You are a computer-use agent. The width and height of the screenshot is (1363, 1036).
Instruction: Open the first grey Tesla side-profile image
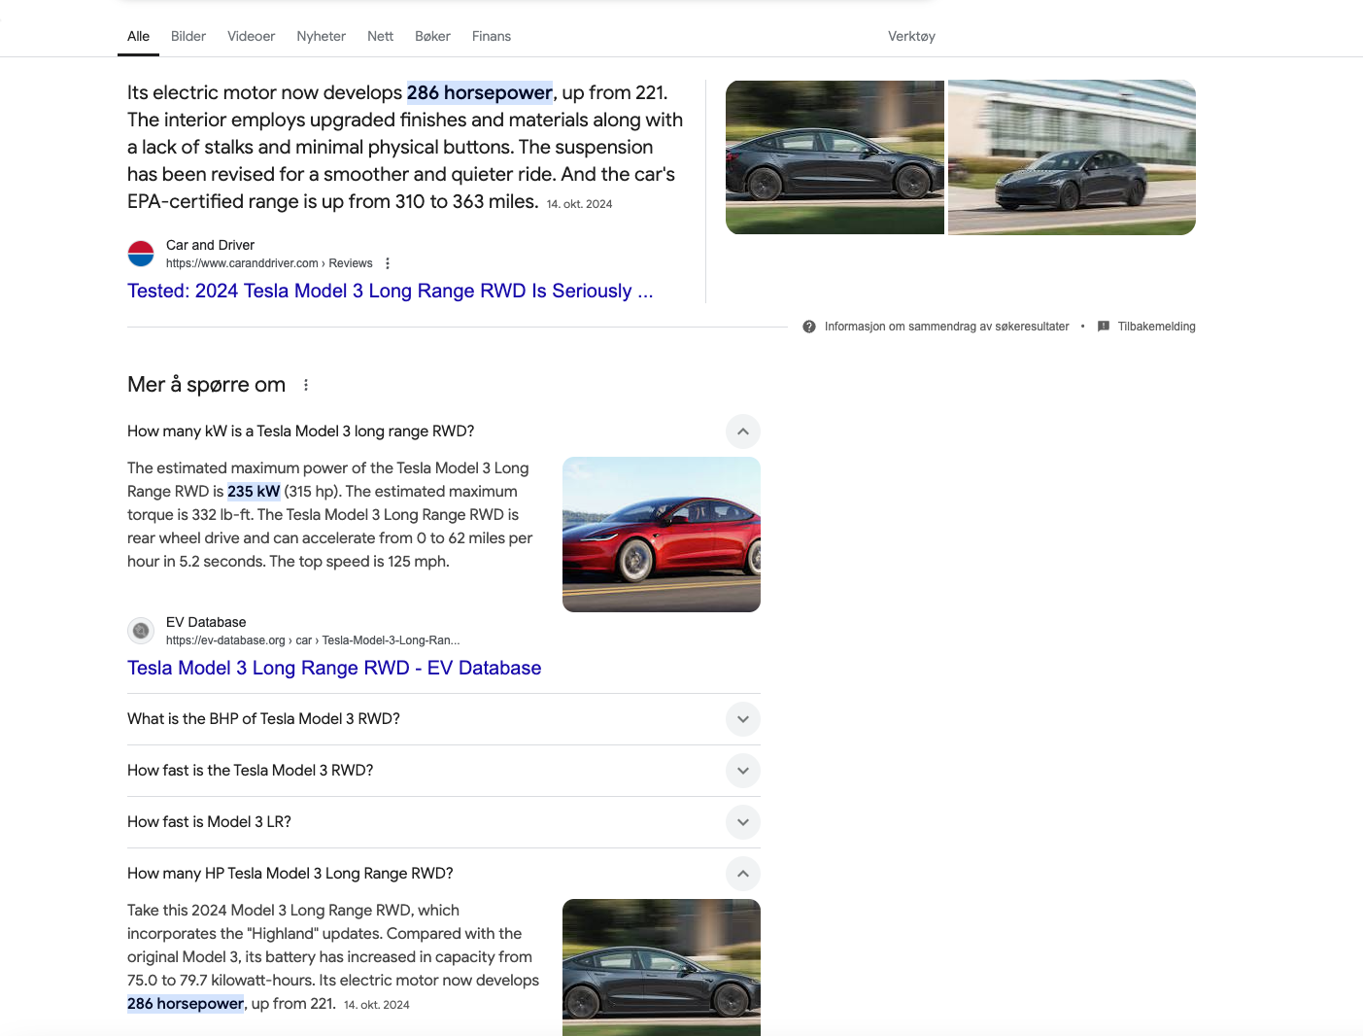pyautogui.click(x=835, y=157)
